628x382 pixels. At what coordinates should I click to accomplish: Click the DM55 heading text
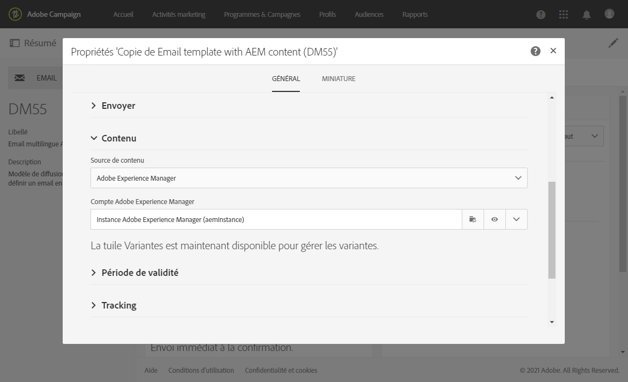click(x=28, y=109)
